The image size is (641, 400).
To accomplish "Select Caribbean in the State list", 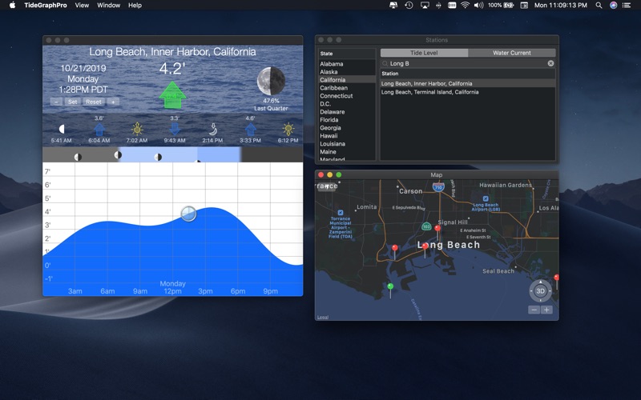I will 347,88.
